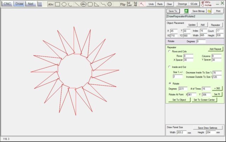226x142 pixels.
Task: Click the X2 field showing 710
Action: 174,35
